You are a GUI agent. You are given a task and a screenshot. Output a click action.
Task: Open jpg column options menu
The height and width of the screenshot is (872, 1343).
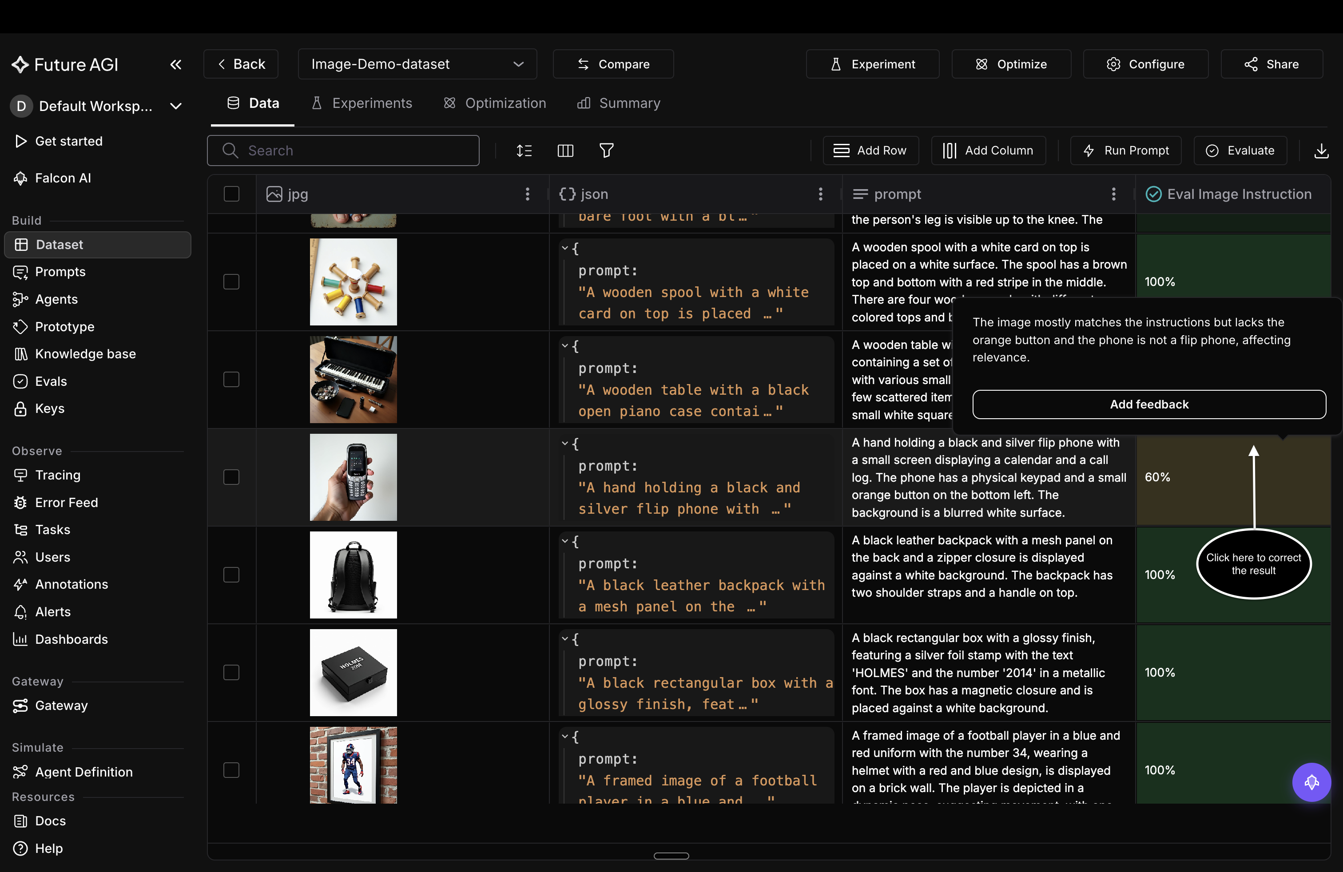(528, 194)
